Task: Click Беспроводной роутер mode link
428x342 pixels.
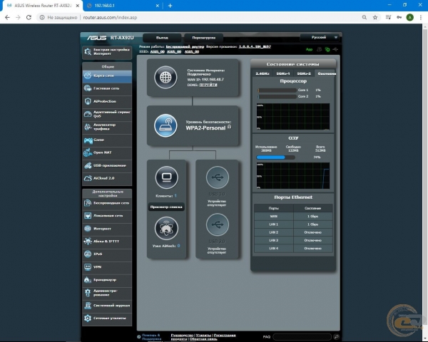Action: click(x=185, y=46)
